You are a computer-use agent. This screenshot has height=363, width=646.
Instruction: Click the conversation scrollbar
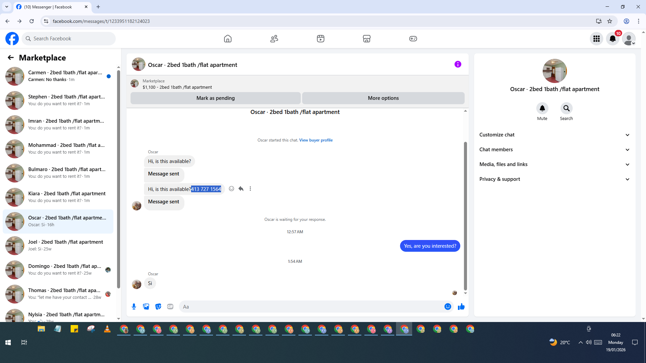click(x=465, y=215)
